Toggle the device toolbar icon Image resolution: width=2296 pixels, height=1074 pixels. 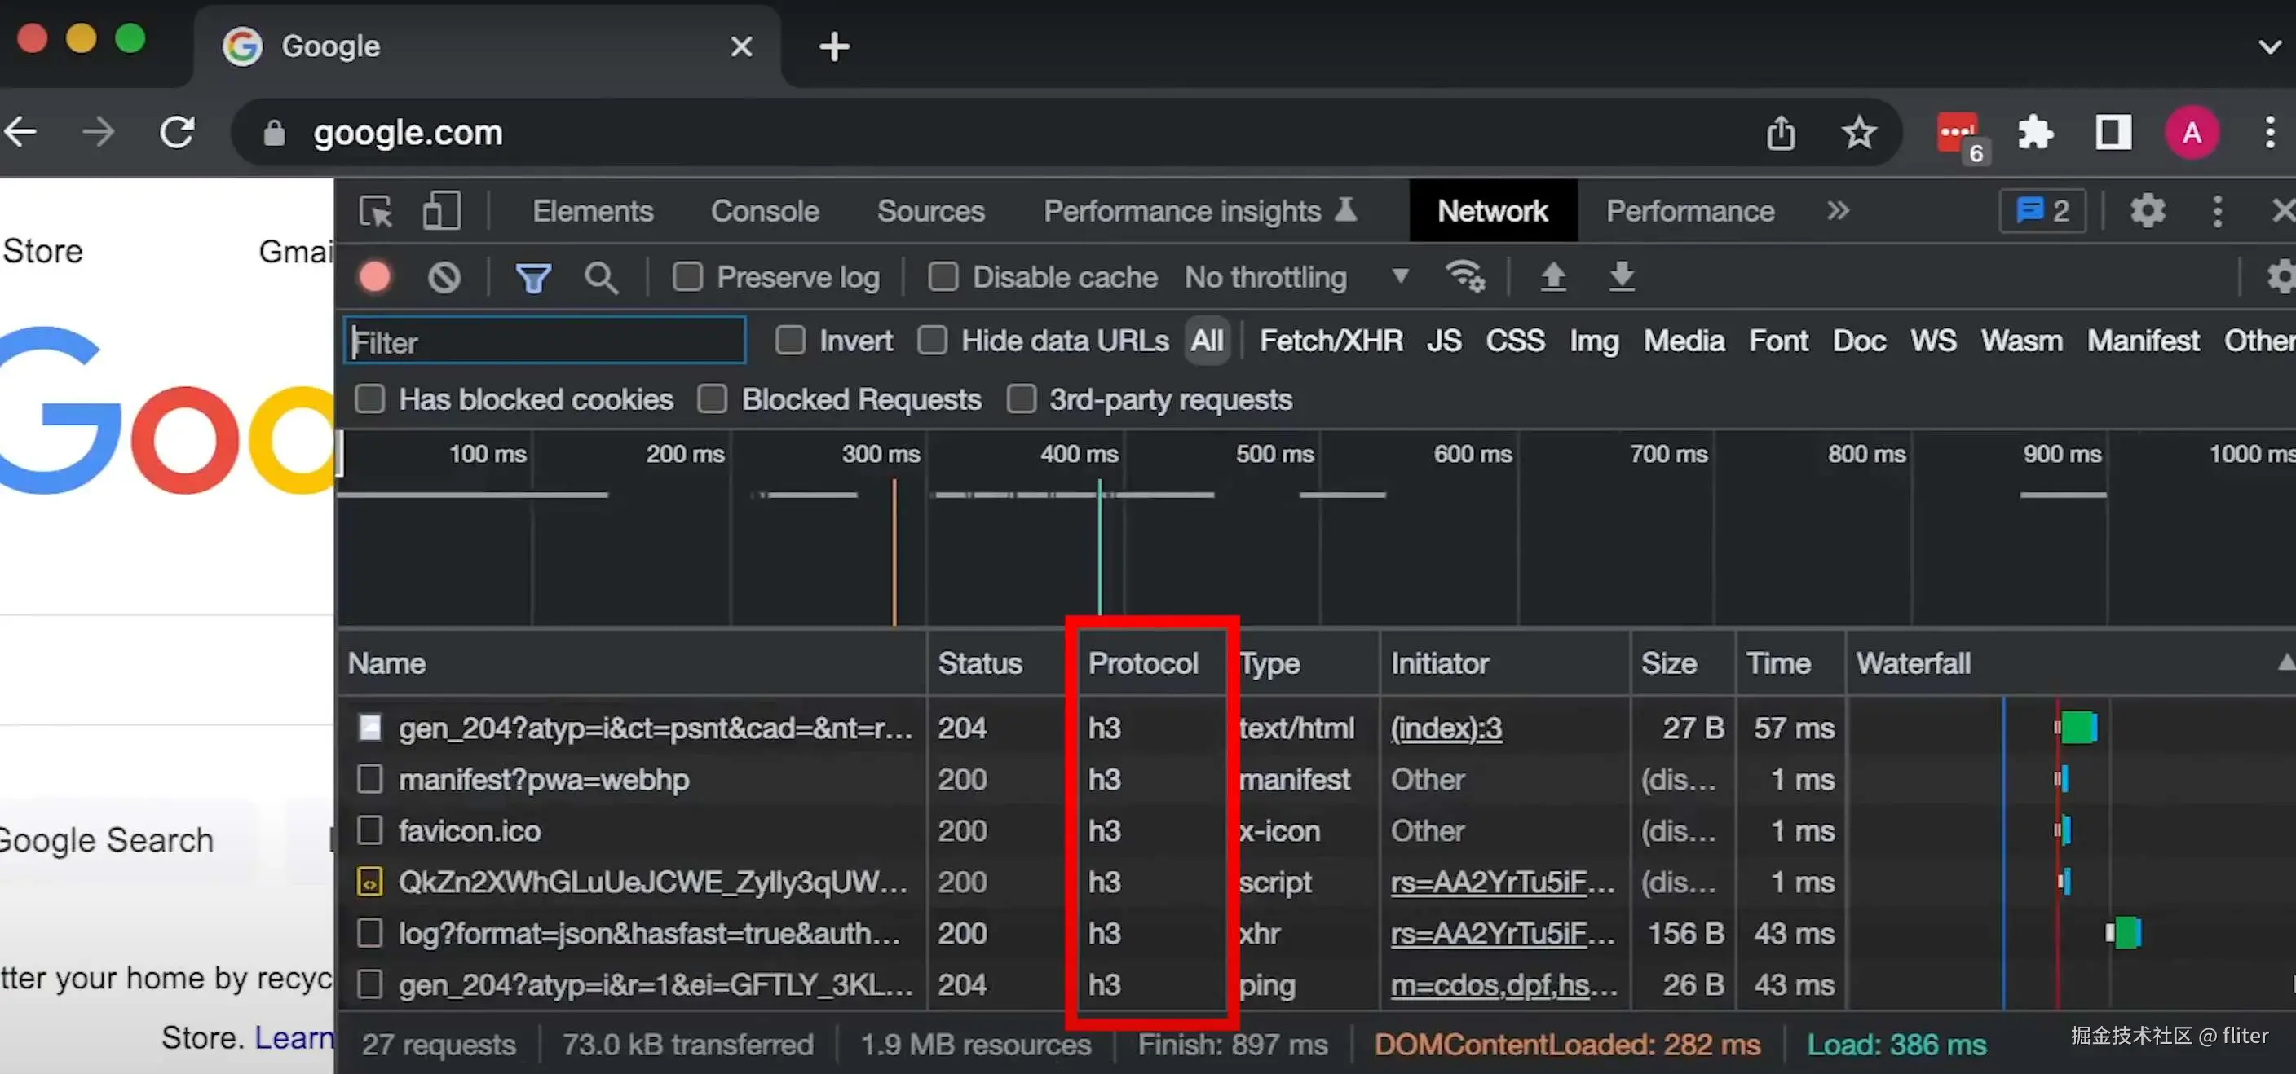coord(441,212)
